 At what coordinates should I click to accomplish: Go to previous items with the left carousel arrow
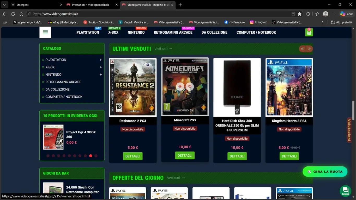302,49
